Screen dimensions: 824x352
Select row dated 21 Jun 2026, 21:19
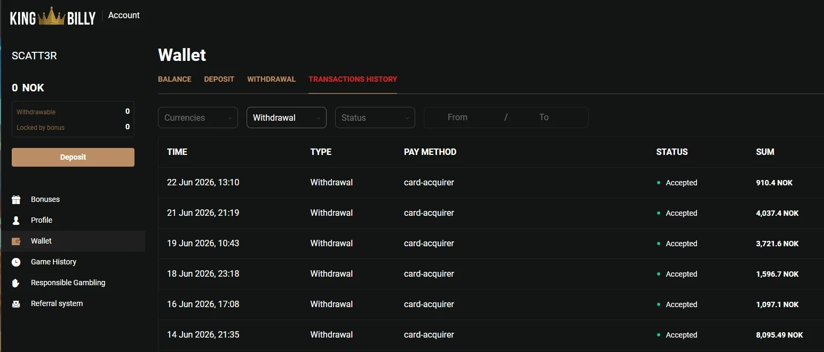click(x=491, y=213)
